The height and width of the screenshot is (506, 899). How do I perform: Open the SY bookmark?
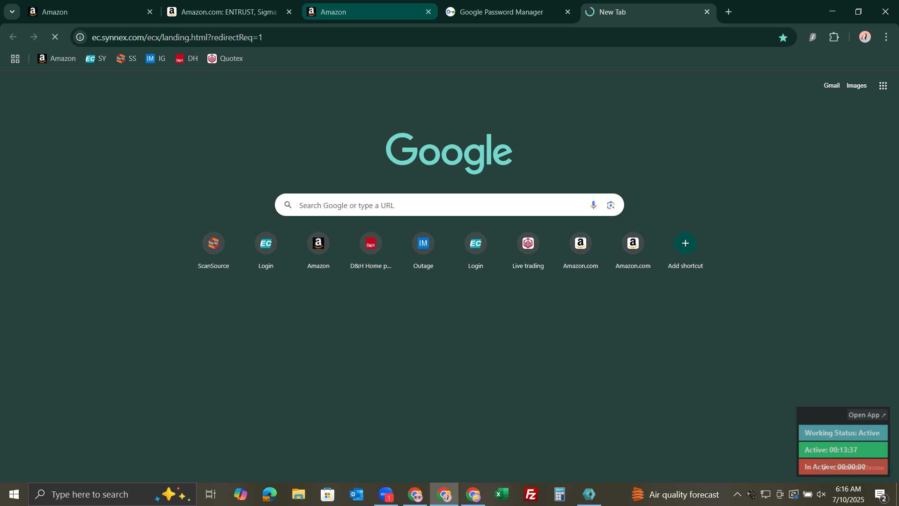(x=96, y=59)
